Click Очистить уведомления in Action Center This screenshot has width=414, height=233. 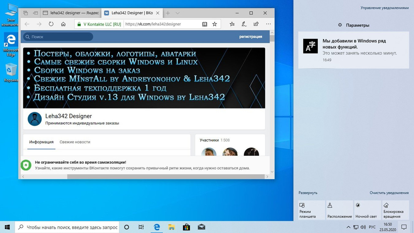389,193
